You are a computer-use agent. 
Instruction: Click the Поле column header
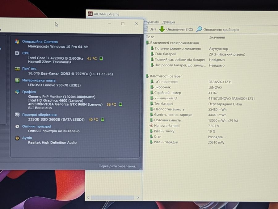click(x=150, y=37)
